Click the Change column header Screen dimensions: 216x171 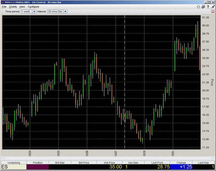[181, 163]
